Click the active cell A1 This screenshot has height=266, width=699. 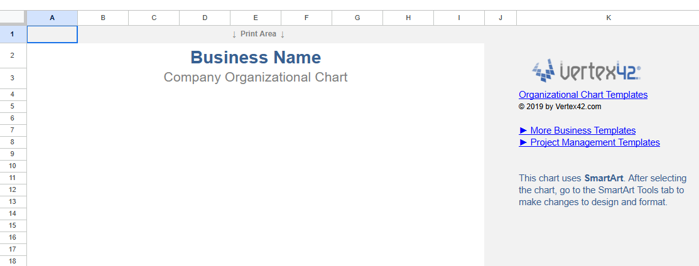click(x=52, y=34)
